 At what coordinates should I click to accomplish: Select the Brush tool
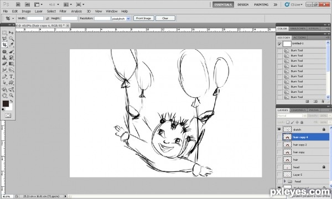tap(11, 51)
